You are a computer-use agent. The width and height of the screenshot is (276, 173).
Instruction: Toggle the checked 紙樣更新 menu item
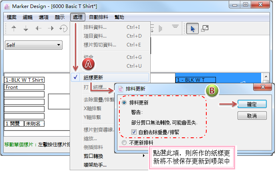(110, 77)
